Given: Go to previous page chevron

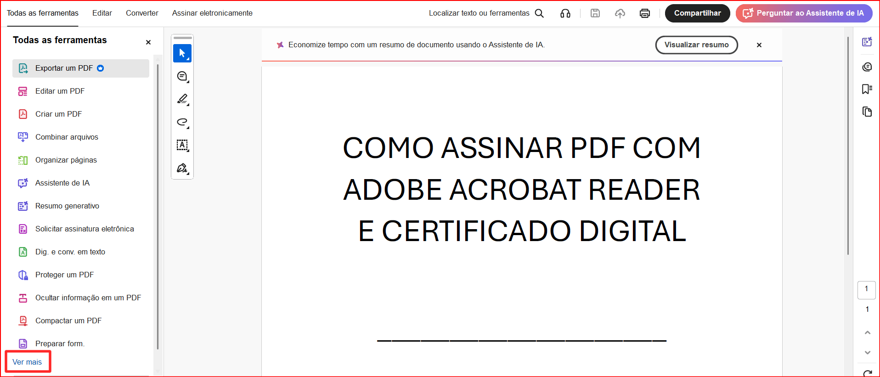Looking at the screenshot, I should point(868,332).
